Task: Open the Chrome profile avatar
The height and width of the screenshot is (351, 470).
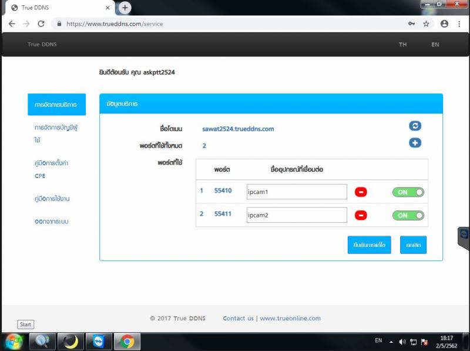Action: coord(444,24)
